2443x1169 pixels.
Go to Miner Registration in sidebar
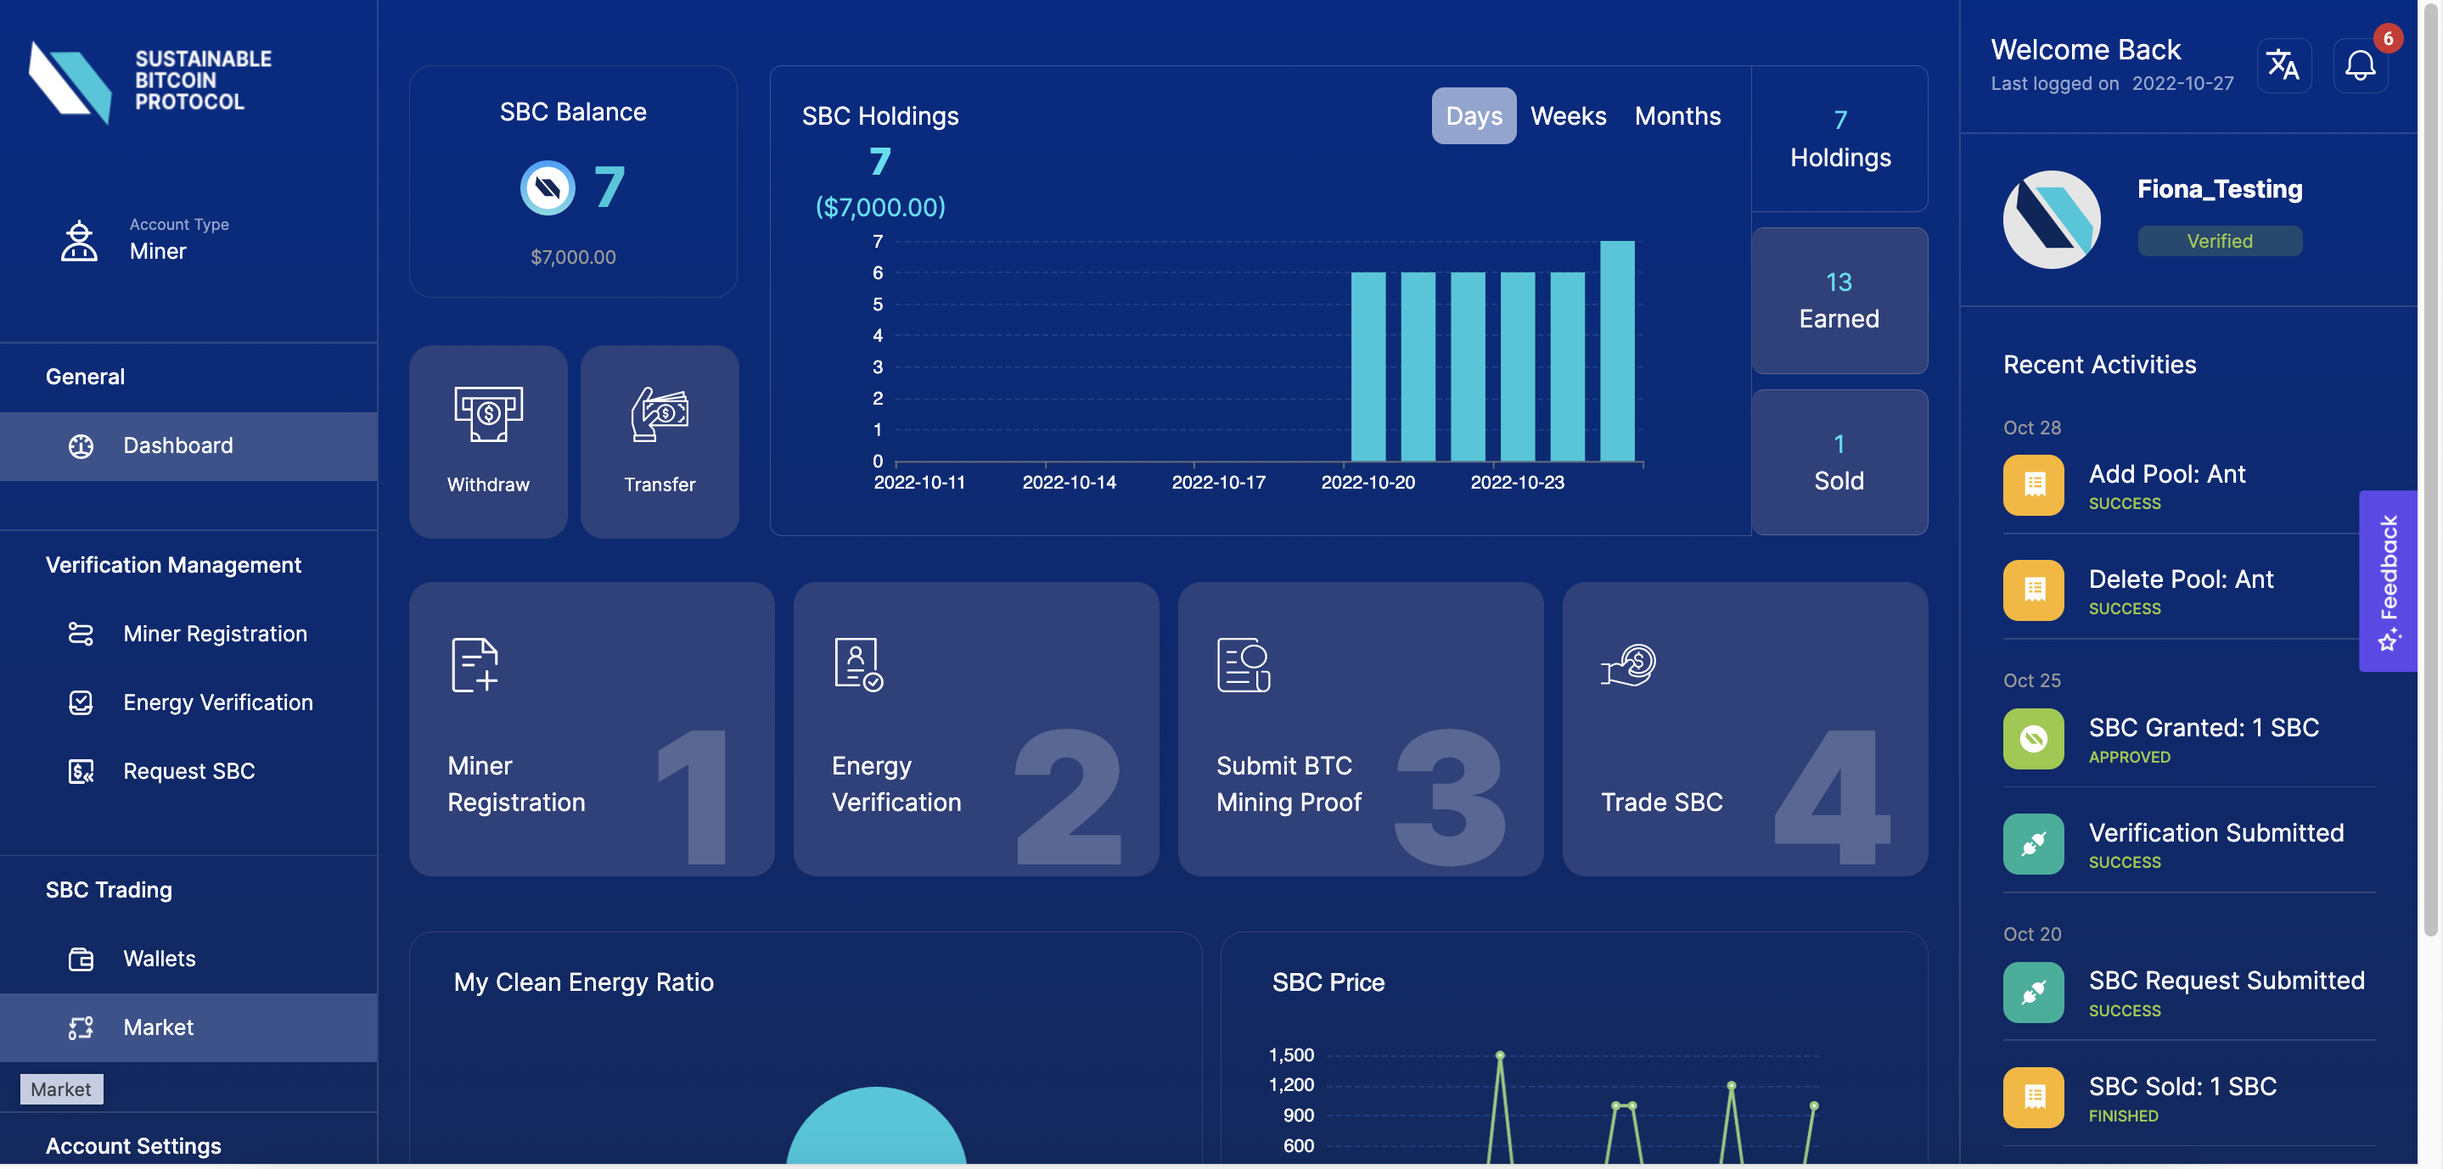click(x=188, y=635)
